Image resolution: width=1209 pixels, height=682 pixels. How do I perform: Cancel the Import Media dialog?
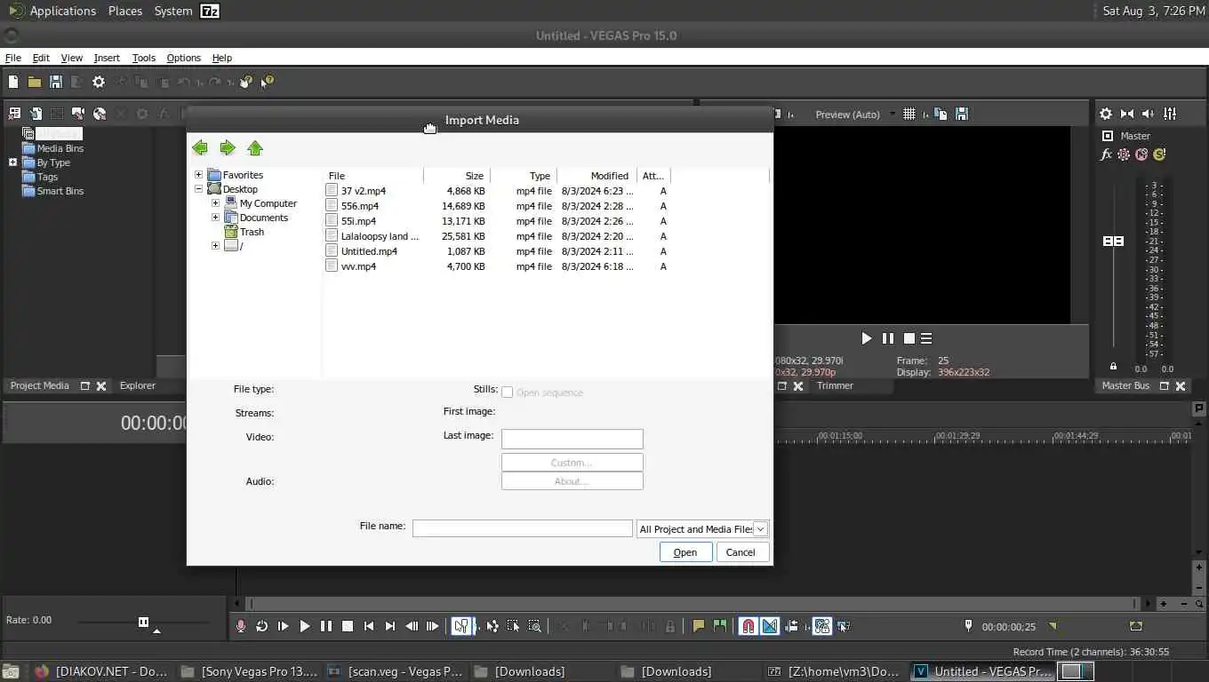(741, 552)
